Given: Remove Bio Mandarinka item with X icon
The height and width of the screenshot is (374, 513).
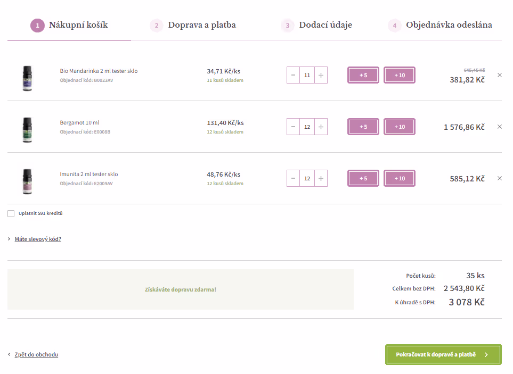Looking at the screenshot, I should 499,75.
